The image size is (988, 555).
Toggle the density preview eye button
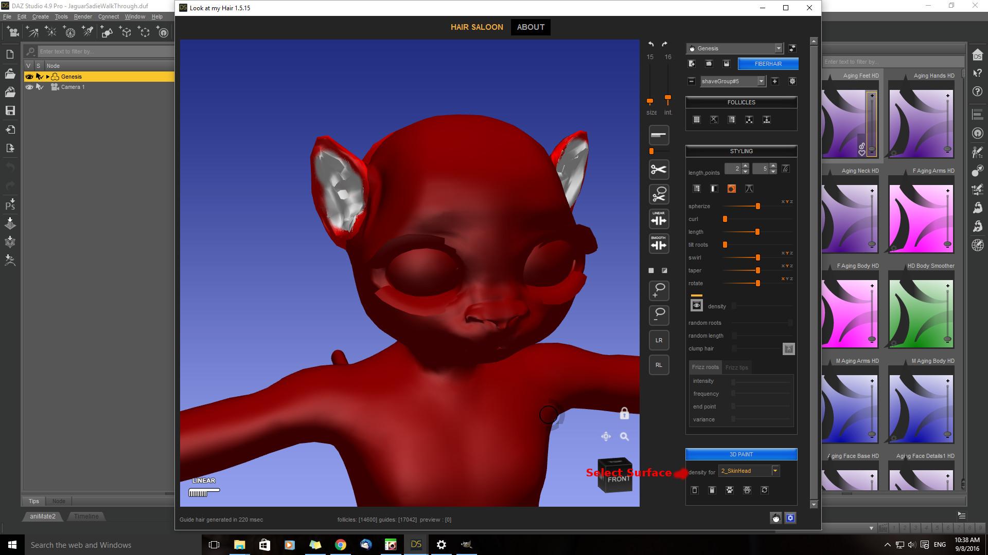[696, 306]
